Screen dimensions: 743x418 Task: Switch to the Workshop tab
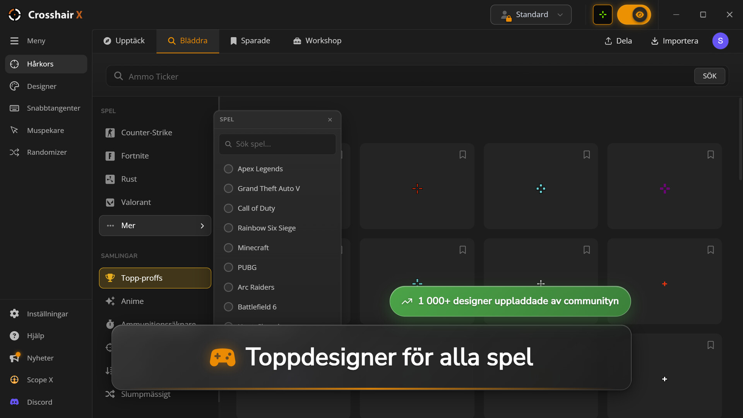(x=317, y=41)
